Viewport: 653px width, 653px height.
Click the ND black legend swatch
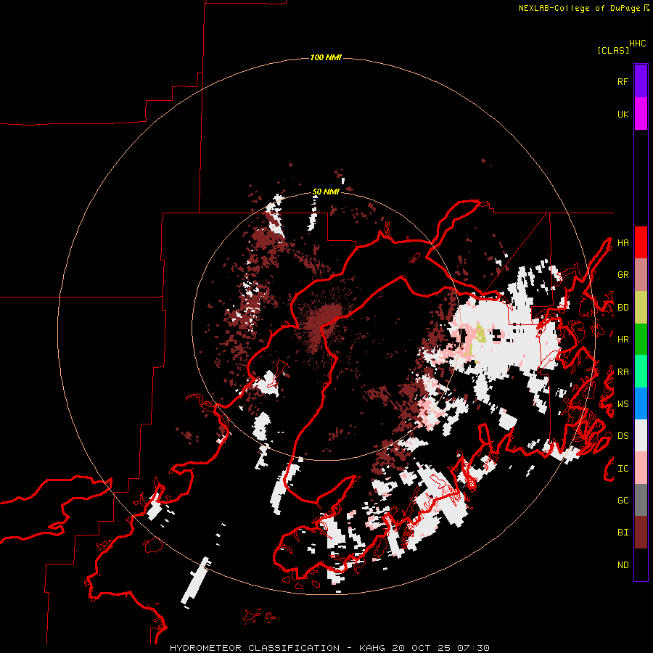tap(641, 564)
